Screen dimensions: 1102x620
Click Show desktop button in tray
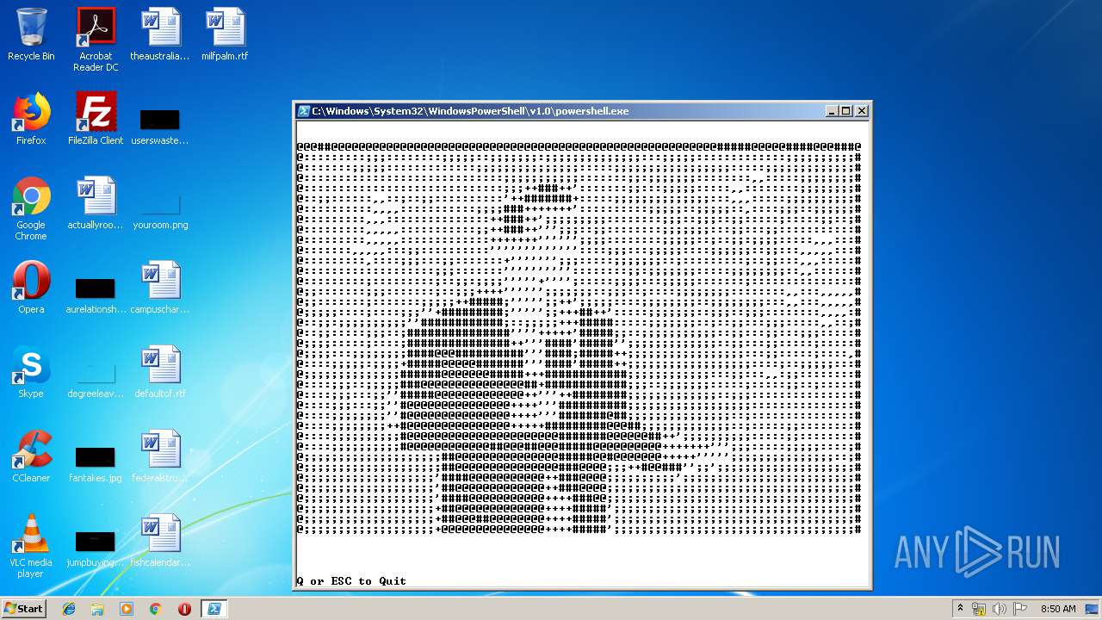click(1093, 609)
